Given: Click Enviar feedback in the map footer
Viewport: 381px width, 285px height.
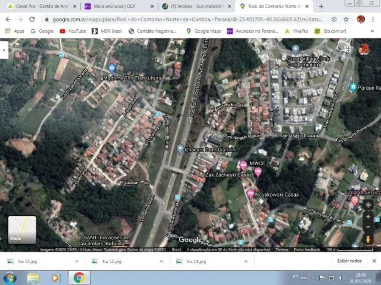Looking at the screenshot, I should 307,249.
